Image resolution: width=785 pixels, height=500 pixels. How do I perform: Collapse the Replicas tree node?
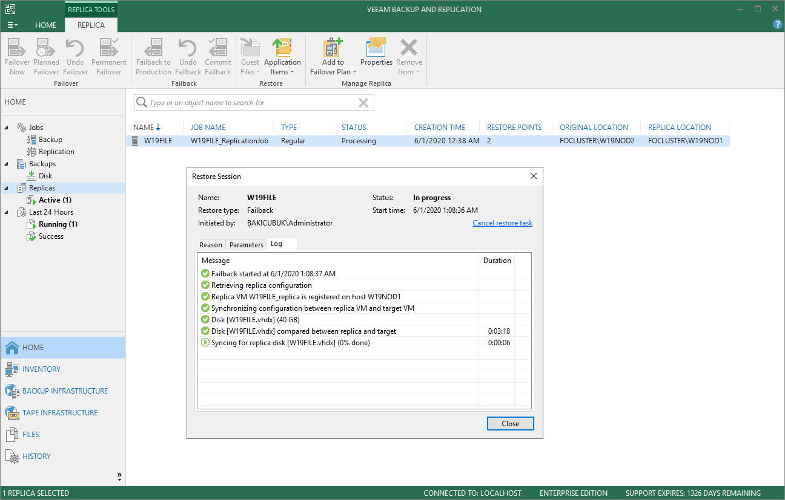pos(7,188)
